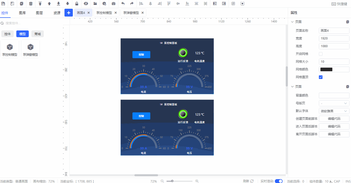Viewport: 351px width, 183px height.
Task: Click the redo arrow icon
Action: coord(132,4)
